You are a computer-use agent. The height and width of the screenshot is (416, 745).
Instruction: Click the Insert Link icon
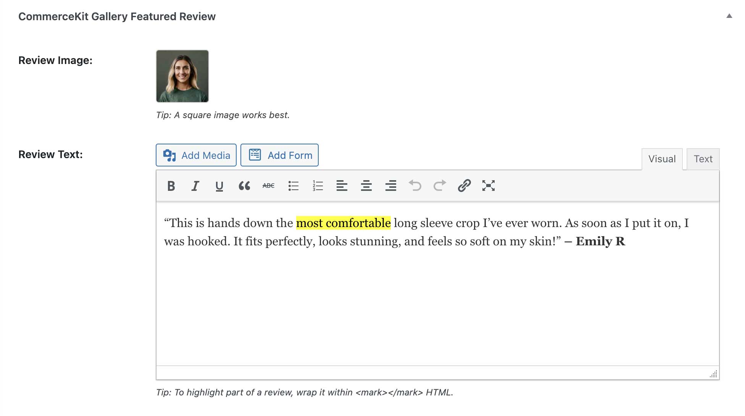pyautogui.click(x=464, y=185)
